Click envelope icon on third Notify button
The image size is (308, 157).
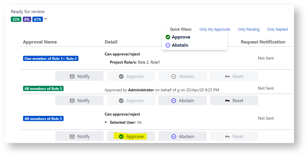pos(72,137)
